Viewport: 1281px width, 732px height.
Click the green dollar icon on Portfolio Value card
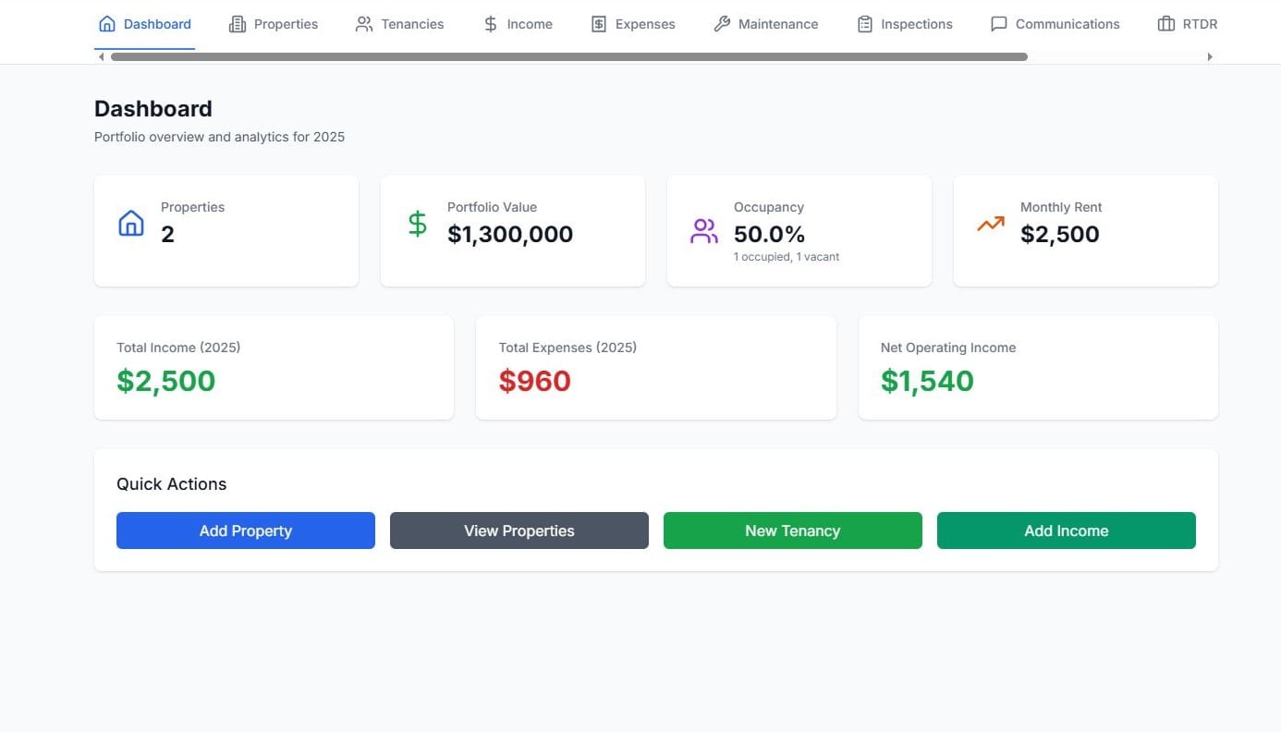tap(417, 223)
